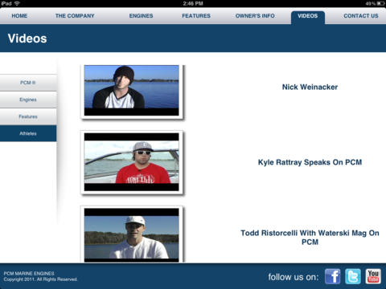
Task: Open the CONTACT US tab
Action: [361, 16]
